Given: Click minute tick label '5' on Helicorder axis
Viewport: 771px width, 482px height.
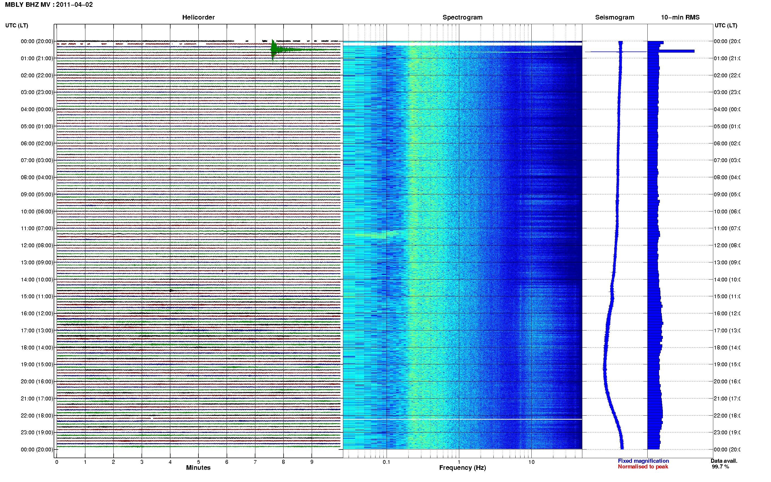Looking at the screenshot, I should (198, 462).
